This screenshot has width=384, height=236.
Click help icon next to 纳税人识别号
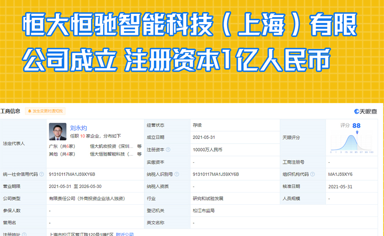[x=177, y=174]
